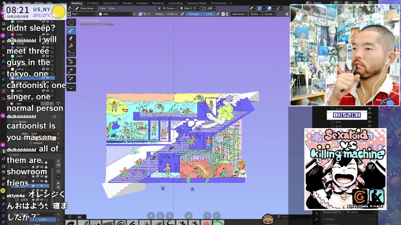Unlink the kiiro material with X
401x225 pixels.
pos(51,103)
